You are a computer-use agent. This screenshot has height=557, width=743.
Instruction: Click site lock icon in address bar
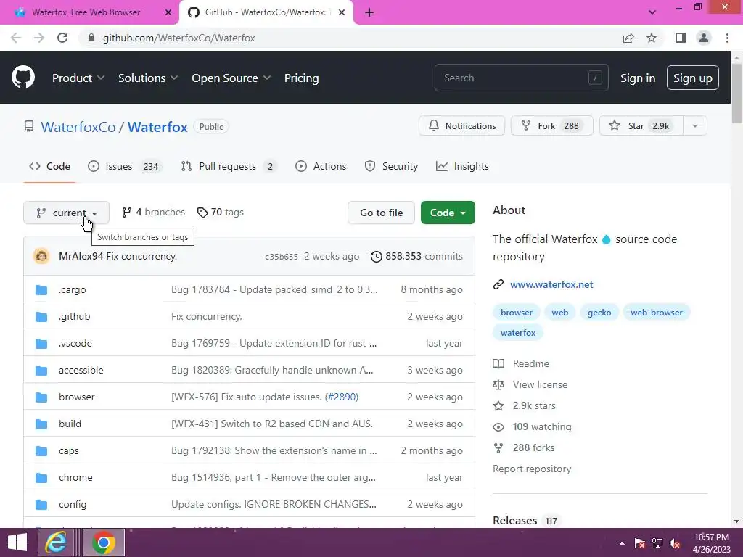coord(91,38)
